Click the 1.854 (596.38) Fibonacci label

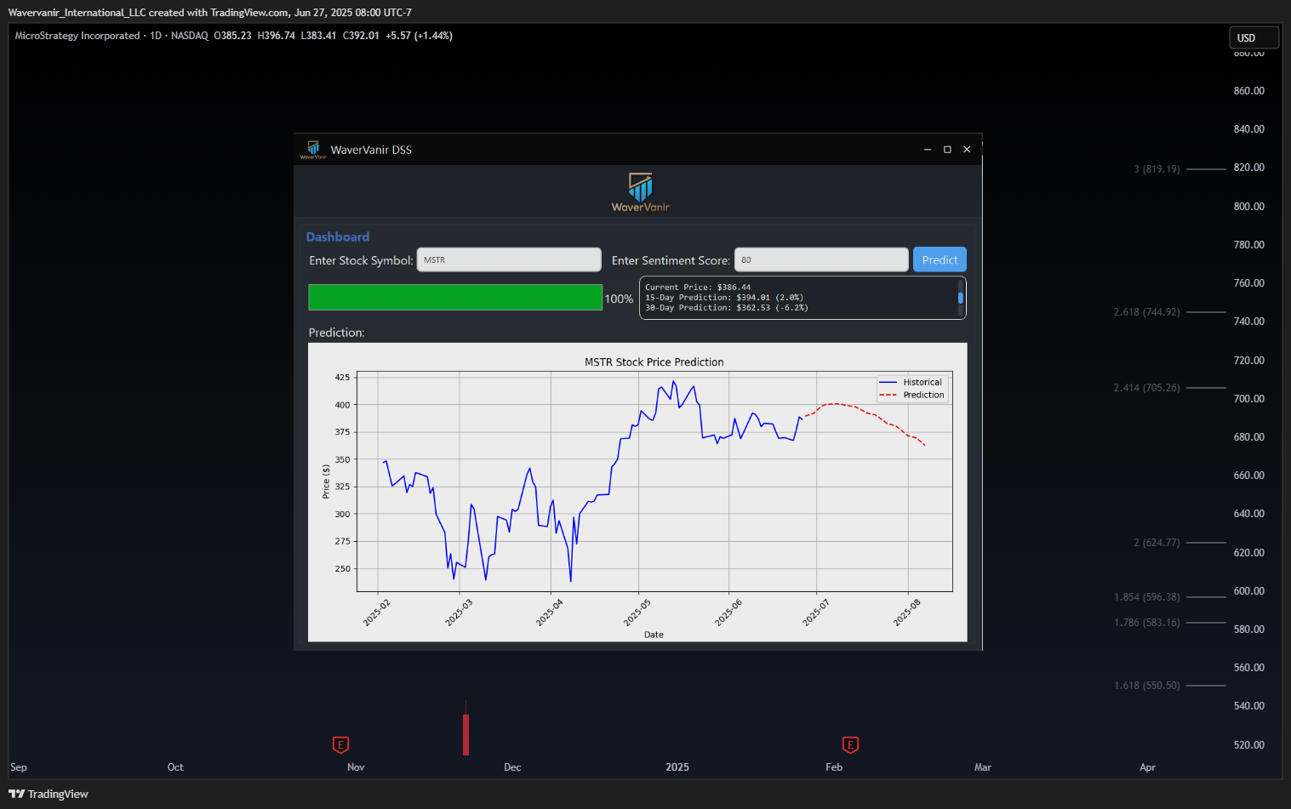pyautogui.click(x=1146, y=597)
